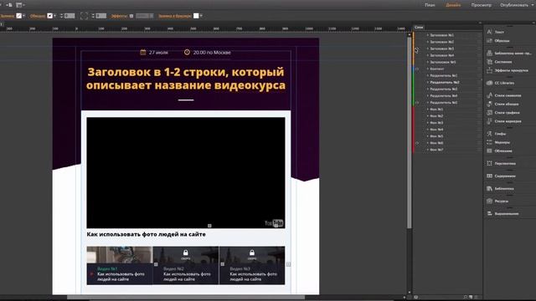The width and height of the screenshot is (536, 301).
Task: Open the Стили маркеров panel icon
Action: (489, 121)
